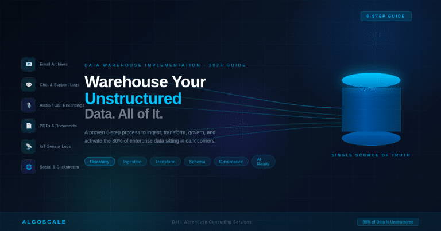The width and height of the screenshot is (441, 231).
Task: Click the Chat & Support Logs label
Action: [59, 85]
